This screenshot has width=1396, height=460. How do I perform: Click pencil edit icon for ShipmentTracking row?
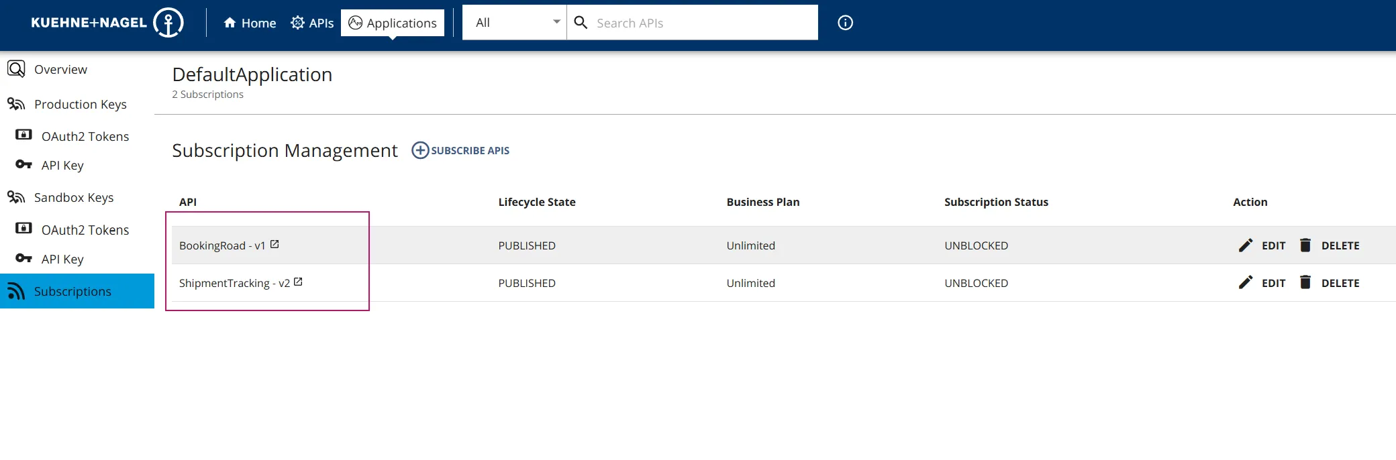point(1246,283)
